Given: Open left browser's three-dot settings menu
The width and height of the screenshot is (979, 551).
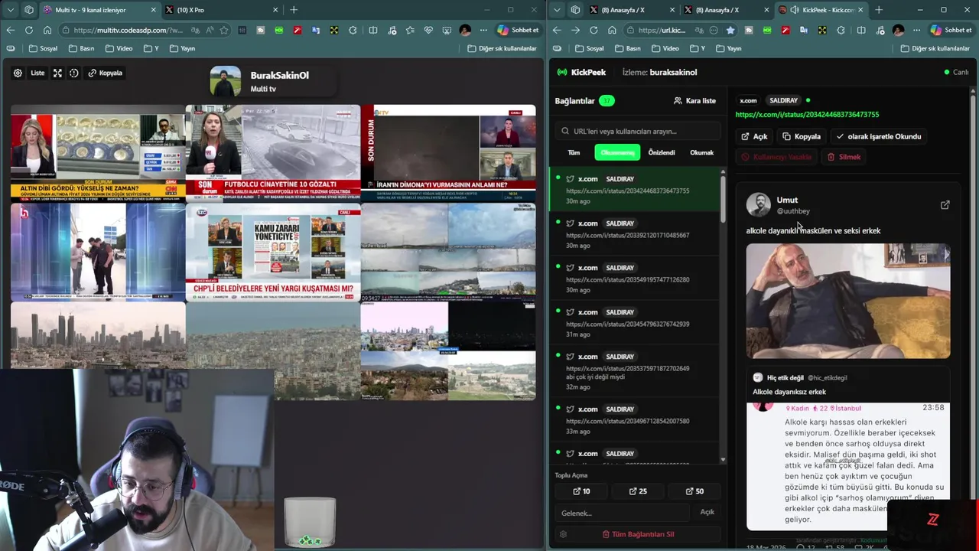Looking at the screenshot, I should pos(483,30).
